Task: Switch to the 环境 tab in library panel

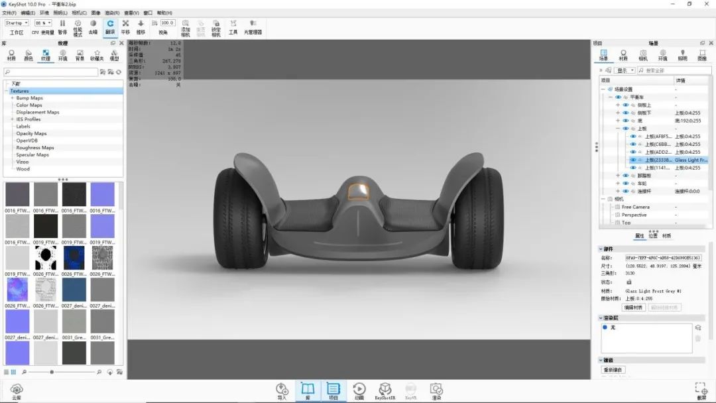Action: pos(62,54)
